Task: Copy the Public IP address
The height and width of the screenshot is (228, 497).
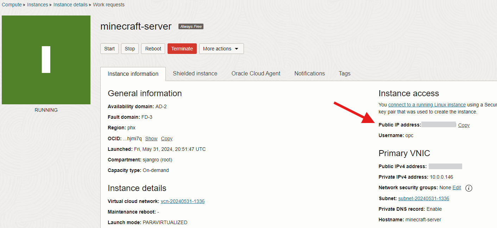Action: pyautogui.click(x=464, y=125)
